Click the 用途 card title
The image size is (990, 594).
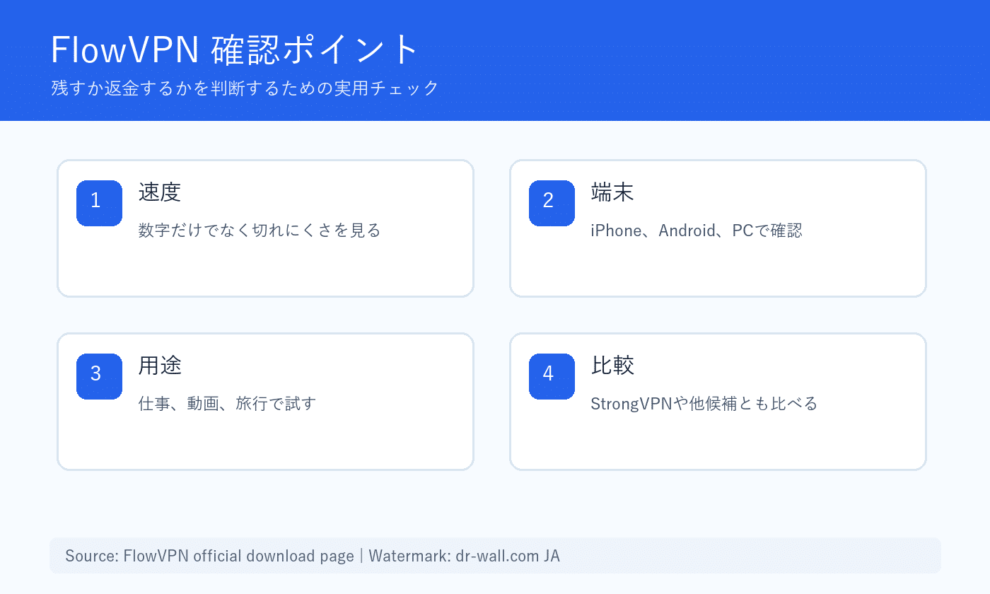tap(160, 366)
